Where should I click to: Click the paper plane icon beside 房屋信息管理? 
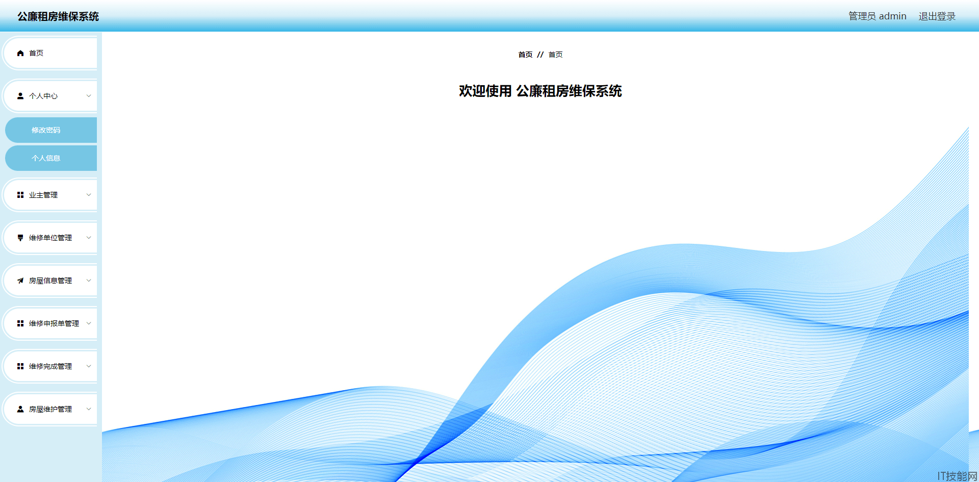click(x=20, y=281)
